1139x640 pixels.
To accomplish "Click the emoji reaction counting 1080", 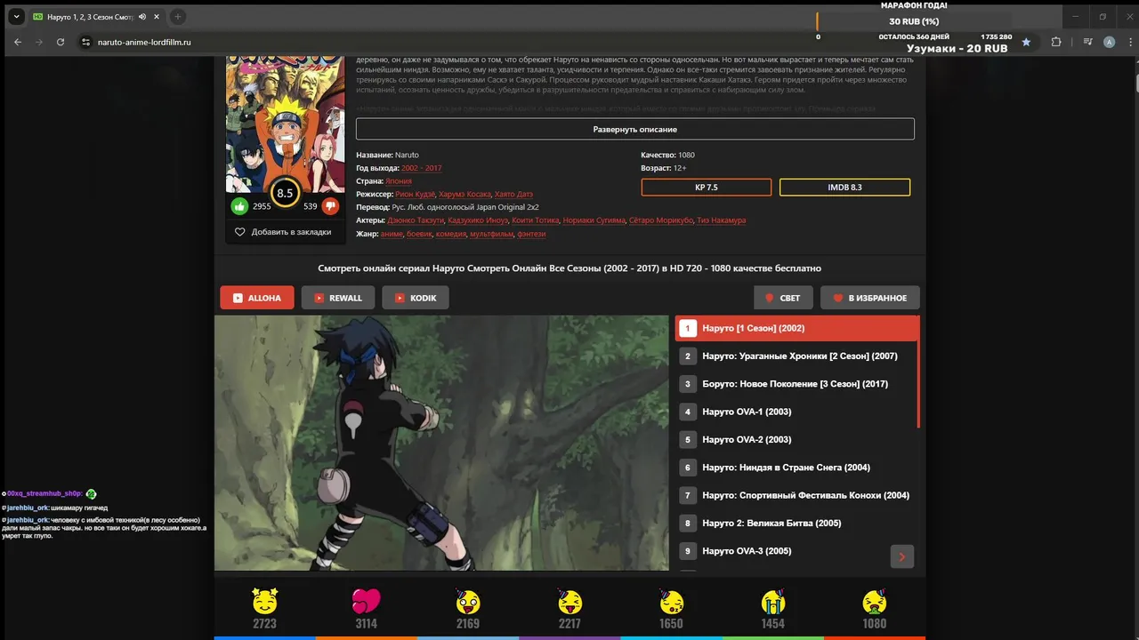I will point(875,602).
